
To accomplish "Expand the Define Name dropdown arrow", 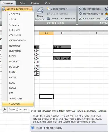I will tap(67, 9).
